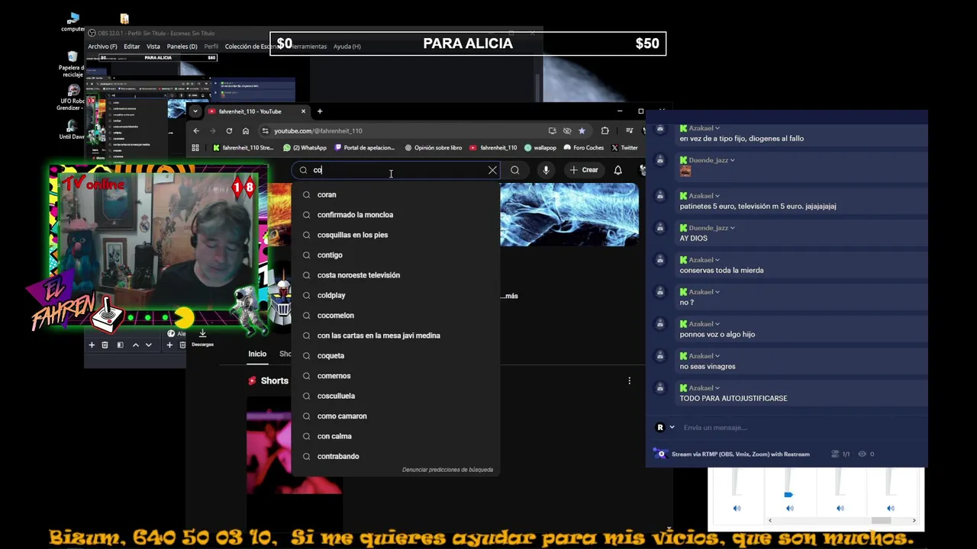Open the browser extensions puzzle icon

tap(605, 130)
